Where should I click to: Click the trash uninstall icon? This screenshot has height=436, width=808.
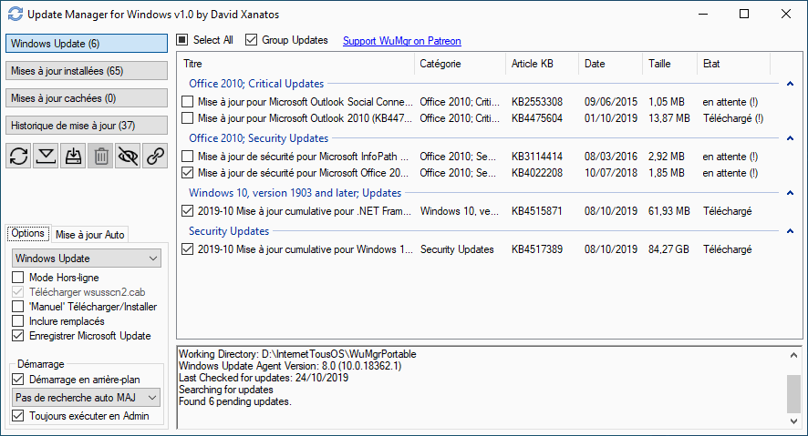tap(100, 156)
